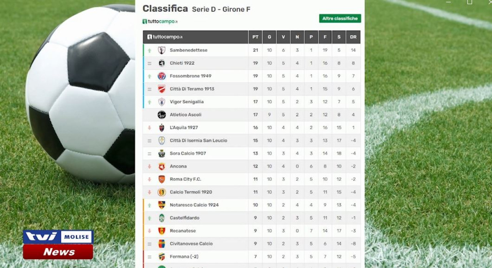492x268 pixels.
Task: Click the Città Di Teramo 1913 crest
Action: coord(162,89)
